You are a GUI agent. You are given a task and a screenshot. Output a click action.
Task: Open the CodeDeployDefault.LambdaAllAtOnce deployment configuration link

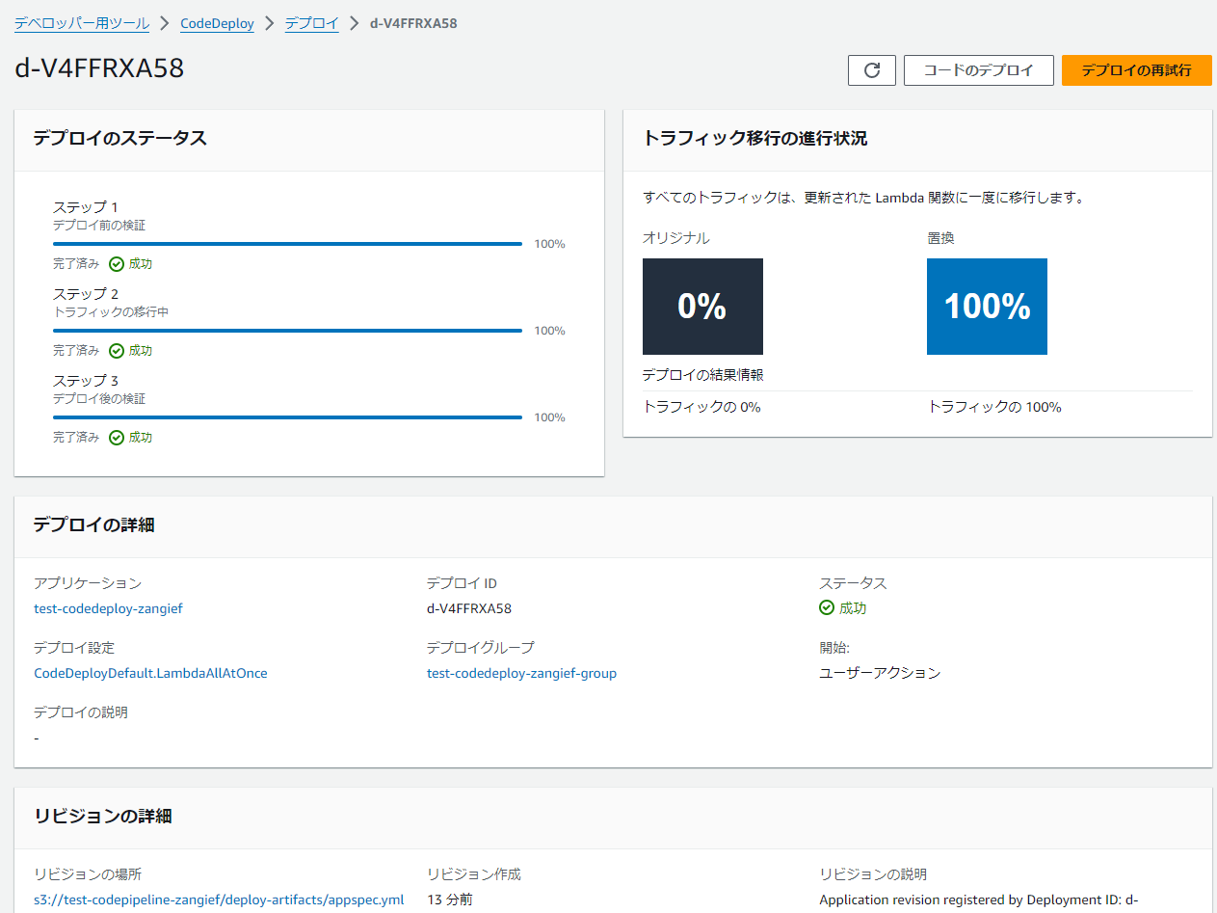[x=150, y=673]
